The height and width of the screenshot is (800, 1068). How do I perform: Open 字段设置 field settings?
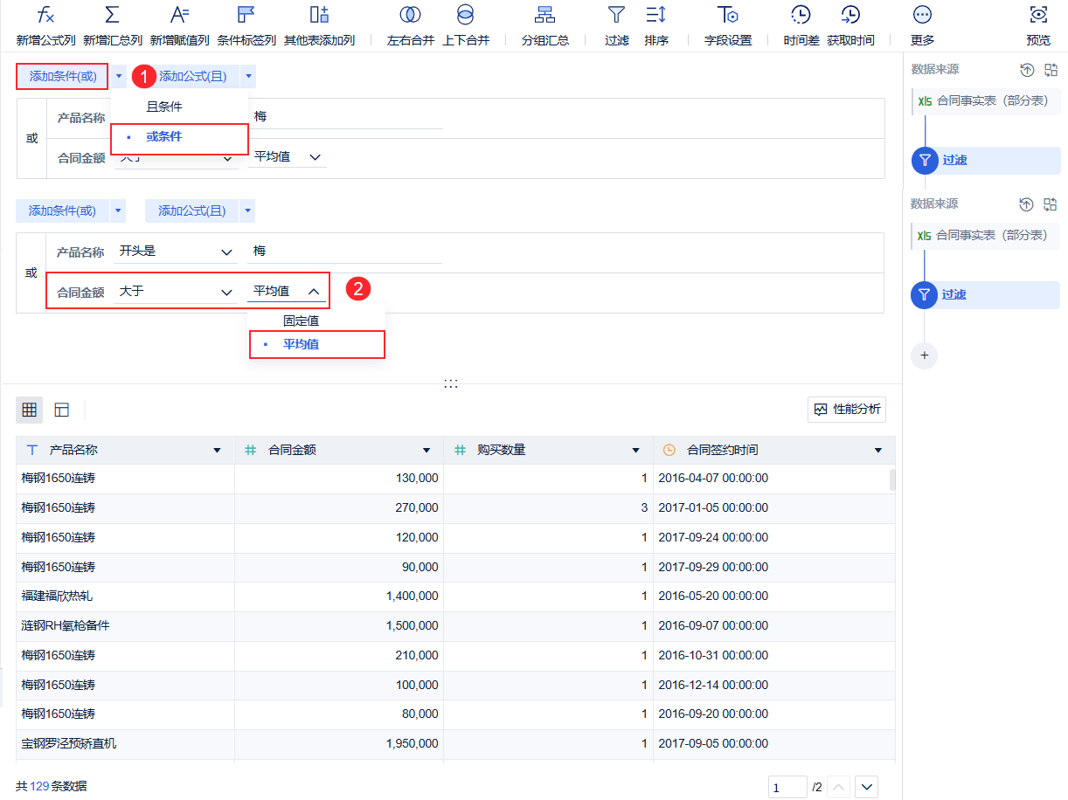pos(728,15)
